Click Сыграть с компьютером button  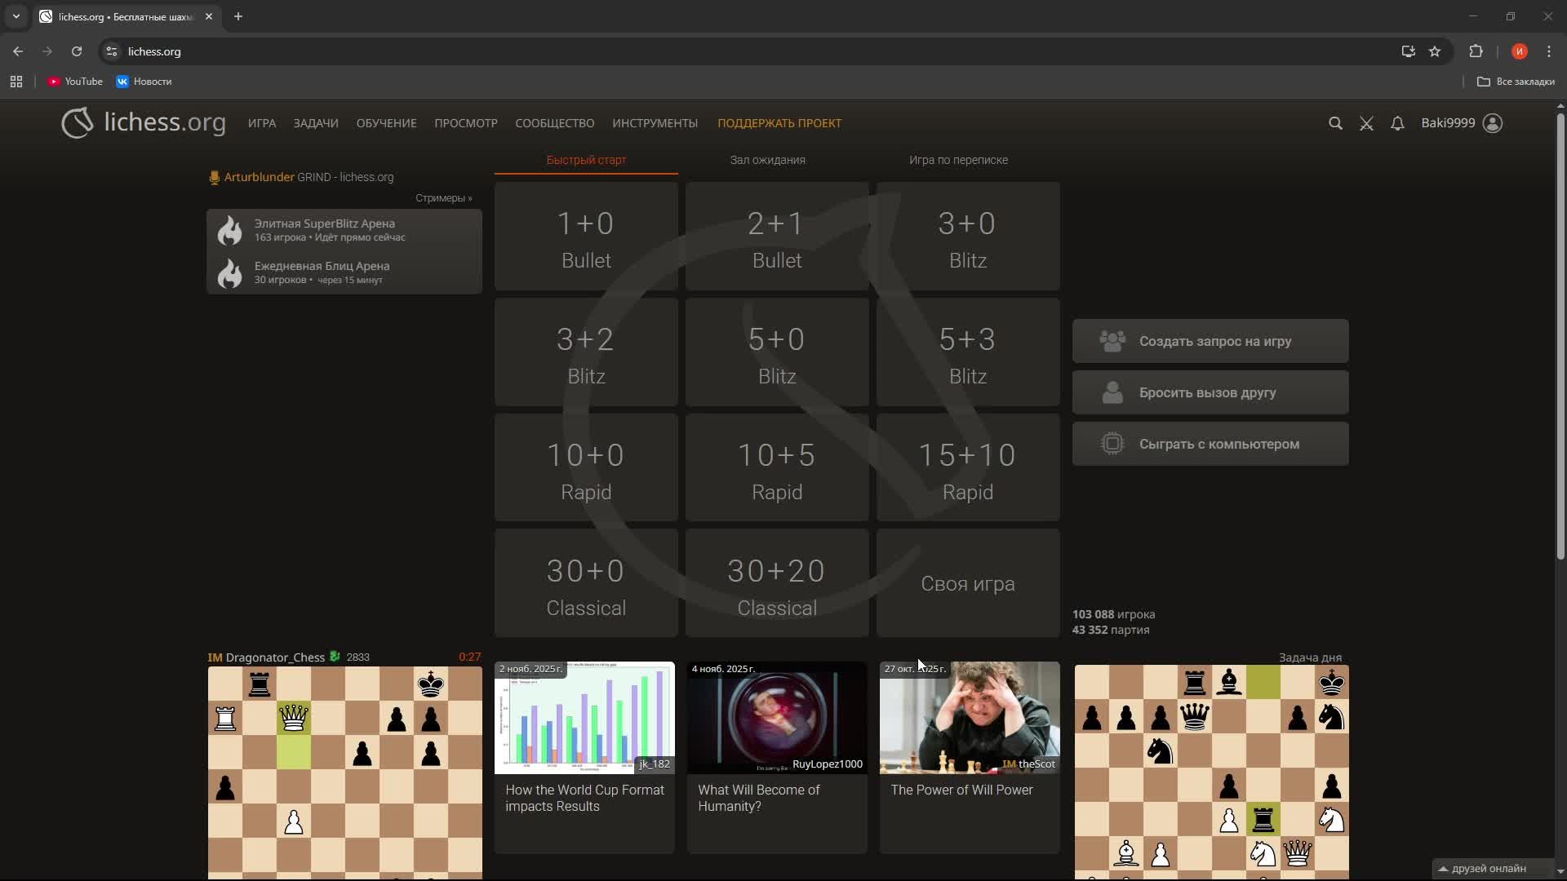point(1210,444)
